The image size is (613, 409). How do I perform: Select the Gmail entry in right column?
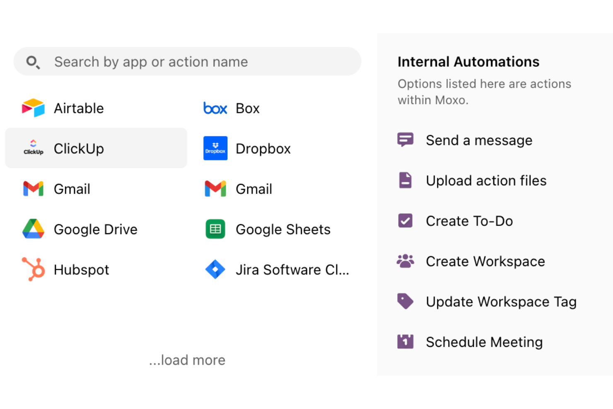[278, 189]
